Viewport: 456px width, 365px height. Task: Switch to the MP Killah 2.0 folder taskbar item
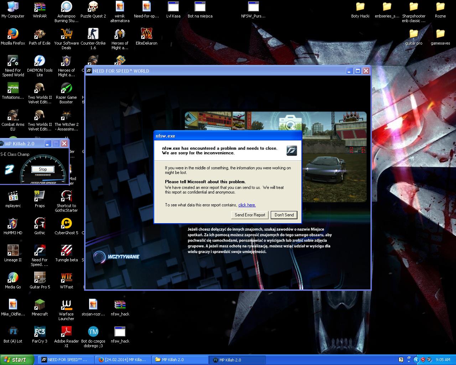(181, 360)
